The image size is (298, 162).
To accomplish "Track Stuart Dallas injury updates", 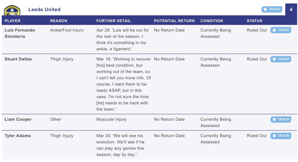I will [x=281, y=59].
